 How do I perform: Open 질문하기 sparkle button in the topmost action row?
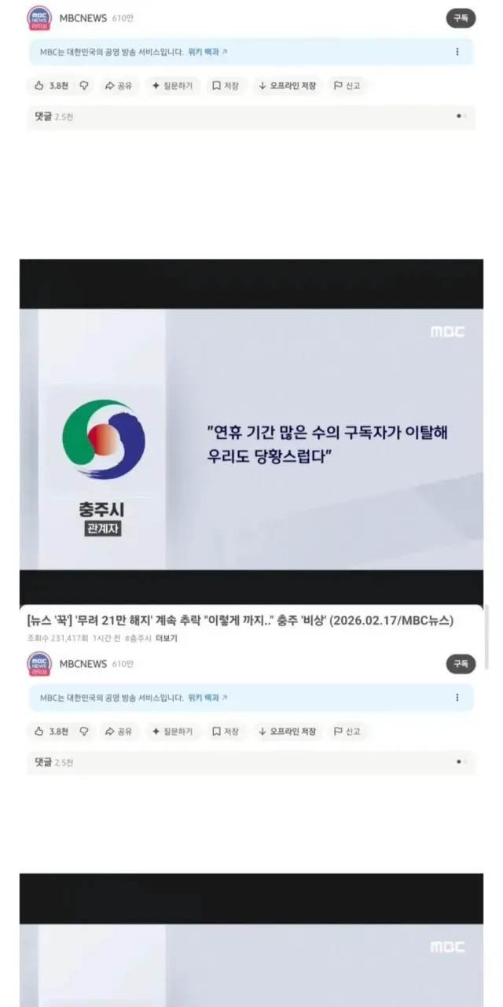[x=172, y=86]
